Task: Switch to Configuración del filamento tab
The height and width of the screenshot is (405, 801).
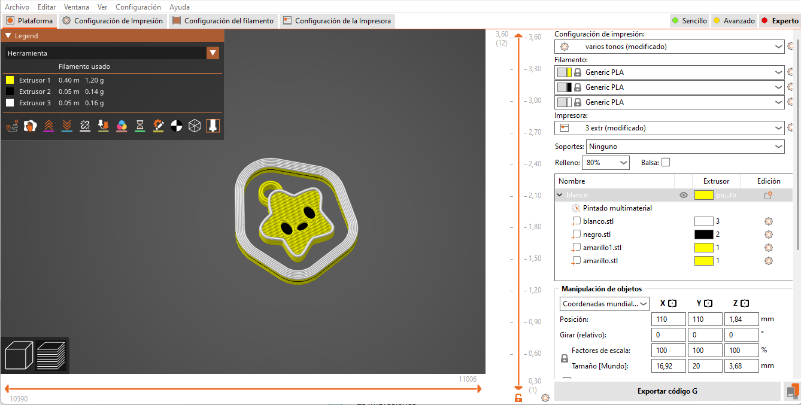Action: click(223, 21)
